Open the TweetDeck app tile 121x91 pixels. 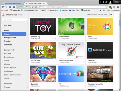(100, 53)
